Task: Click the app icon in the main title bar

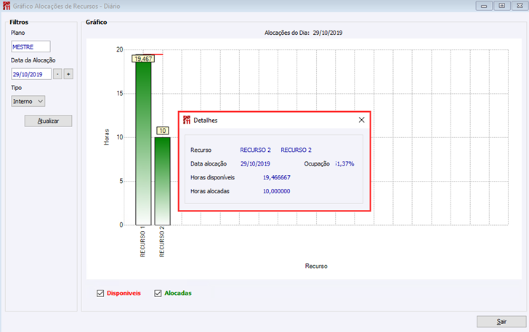Action: point(7,6)
